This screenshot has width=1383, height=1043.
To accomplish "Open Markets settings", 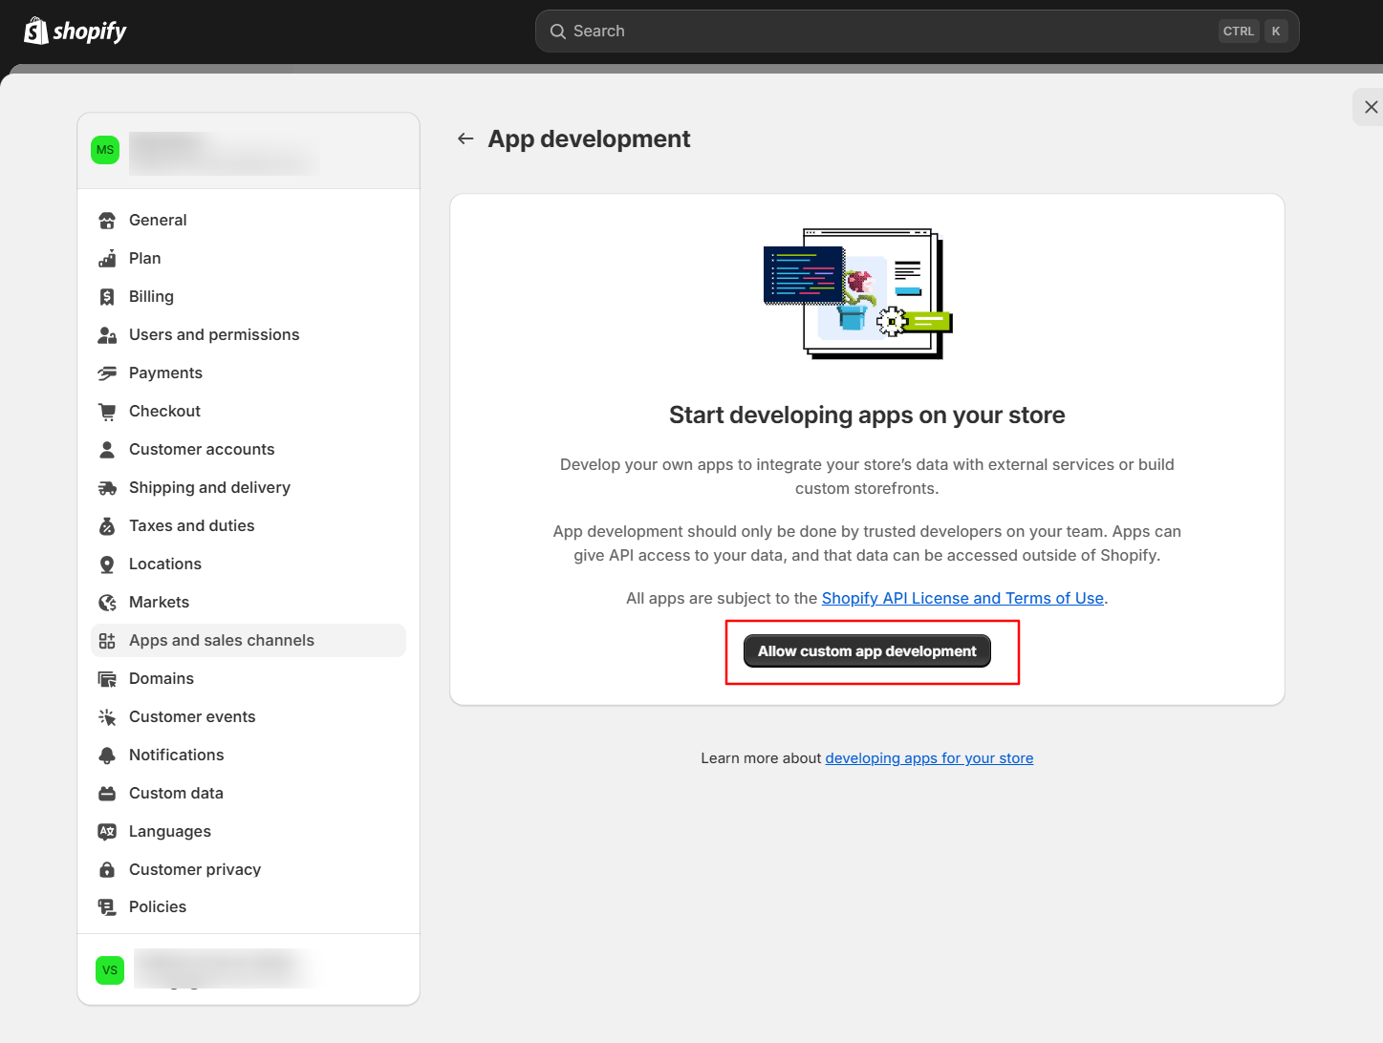I will click(249, 602).
